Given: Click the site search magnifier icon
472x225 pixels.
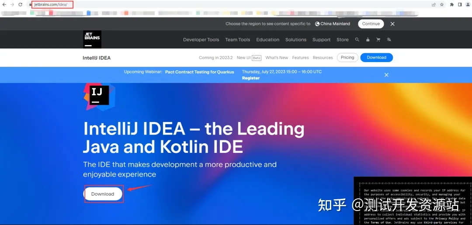Looking at the screenshot, I should pyautogui.click(x=357, y=39).
